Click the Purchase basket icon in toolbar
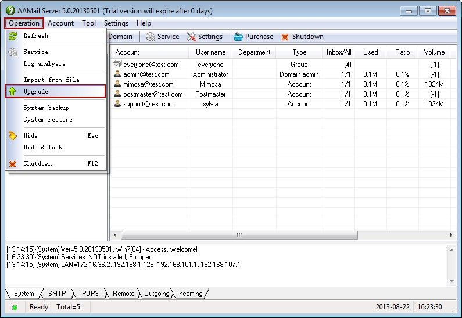 tap(238, 37)
